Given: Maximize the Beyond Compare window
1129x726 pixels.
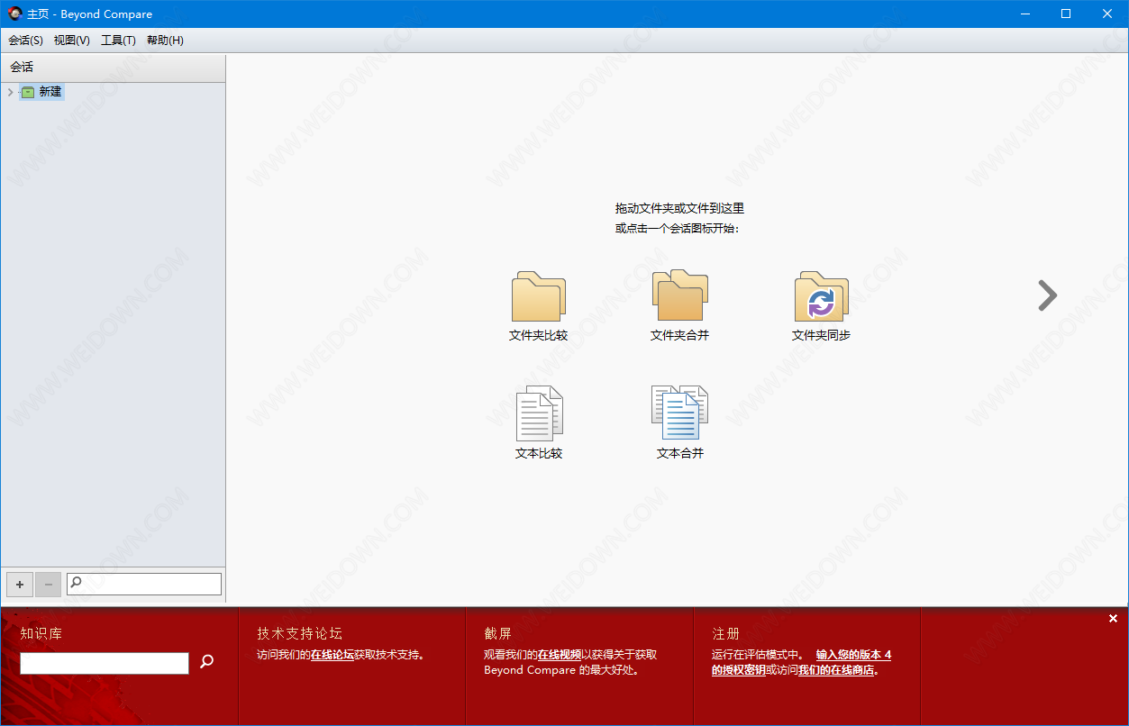Looking at the screenshot, I should coord(1066,14).
